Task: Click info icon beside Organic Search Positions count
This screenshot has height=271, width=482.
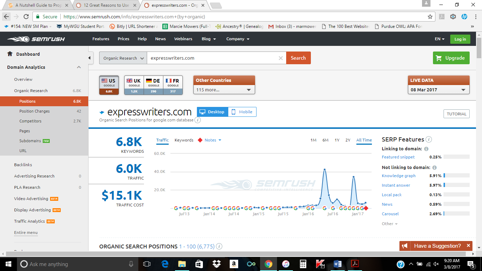Action: click(x=219, y=246)
